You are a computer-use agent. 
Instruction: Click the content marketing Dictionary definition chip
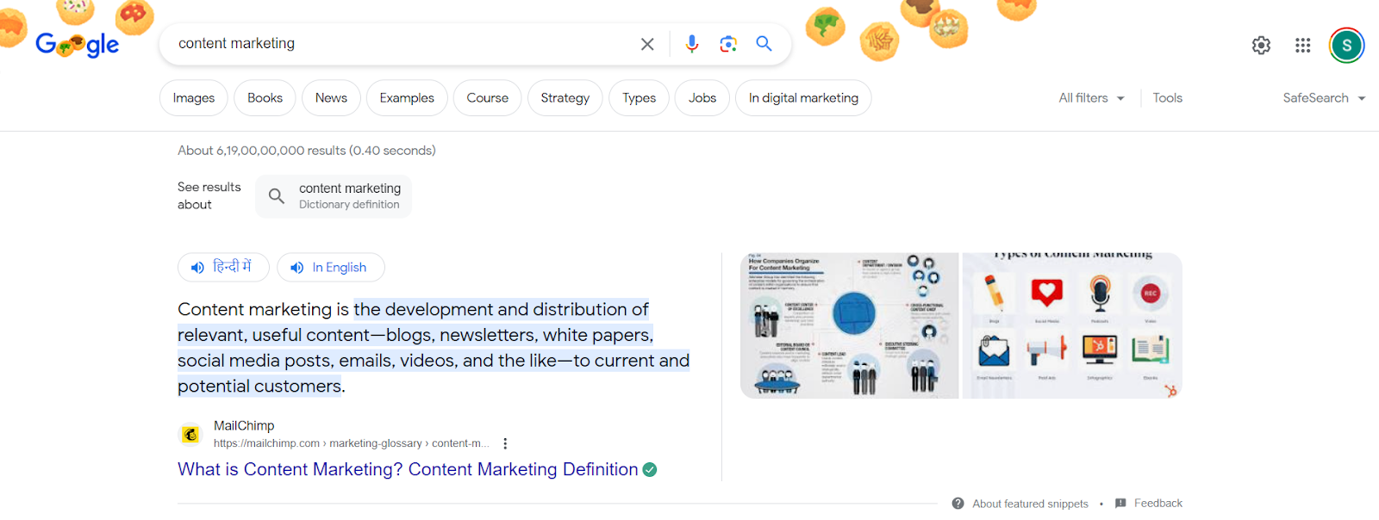(x=334, y=196)
